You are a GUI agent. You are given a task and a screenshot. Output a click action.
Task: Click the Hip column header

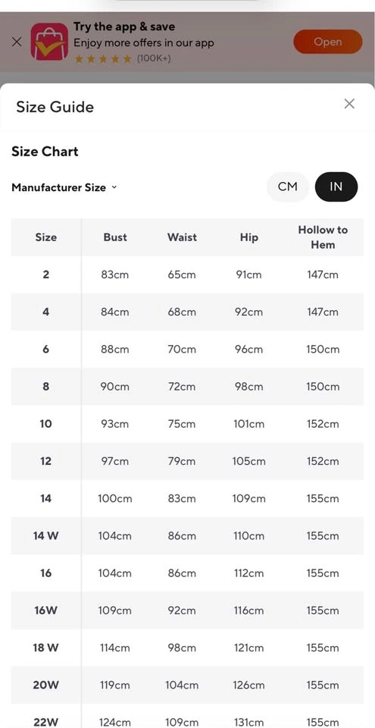tap(248, 237)
